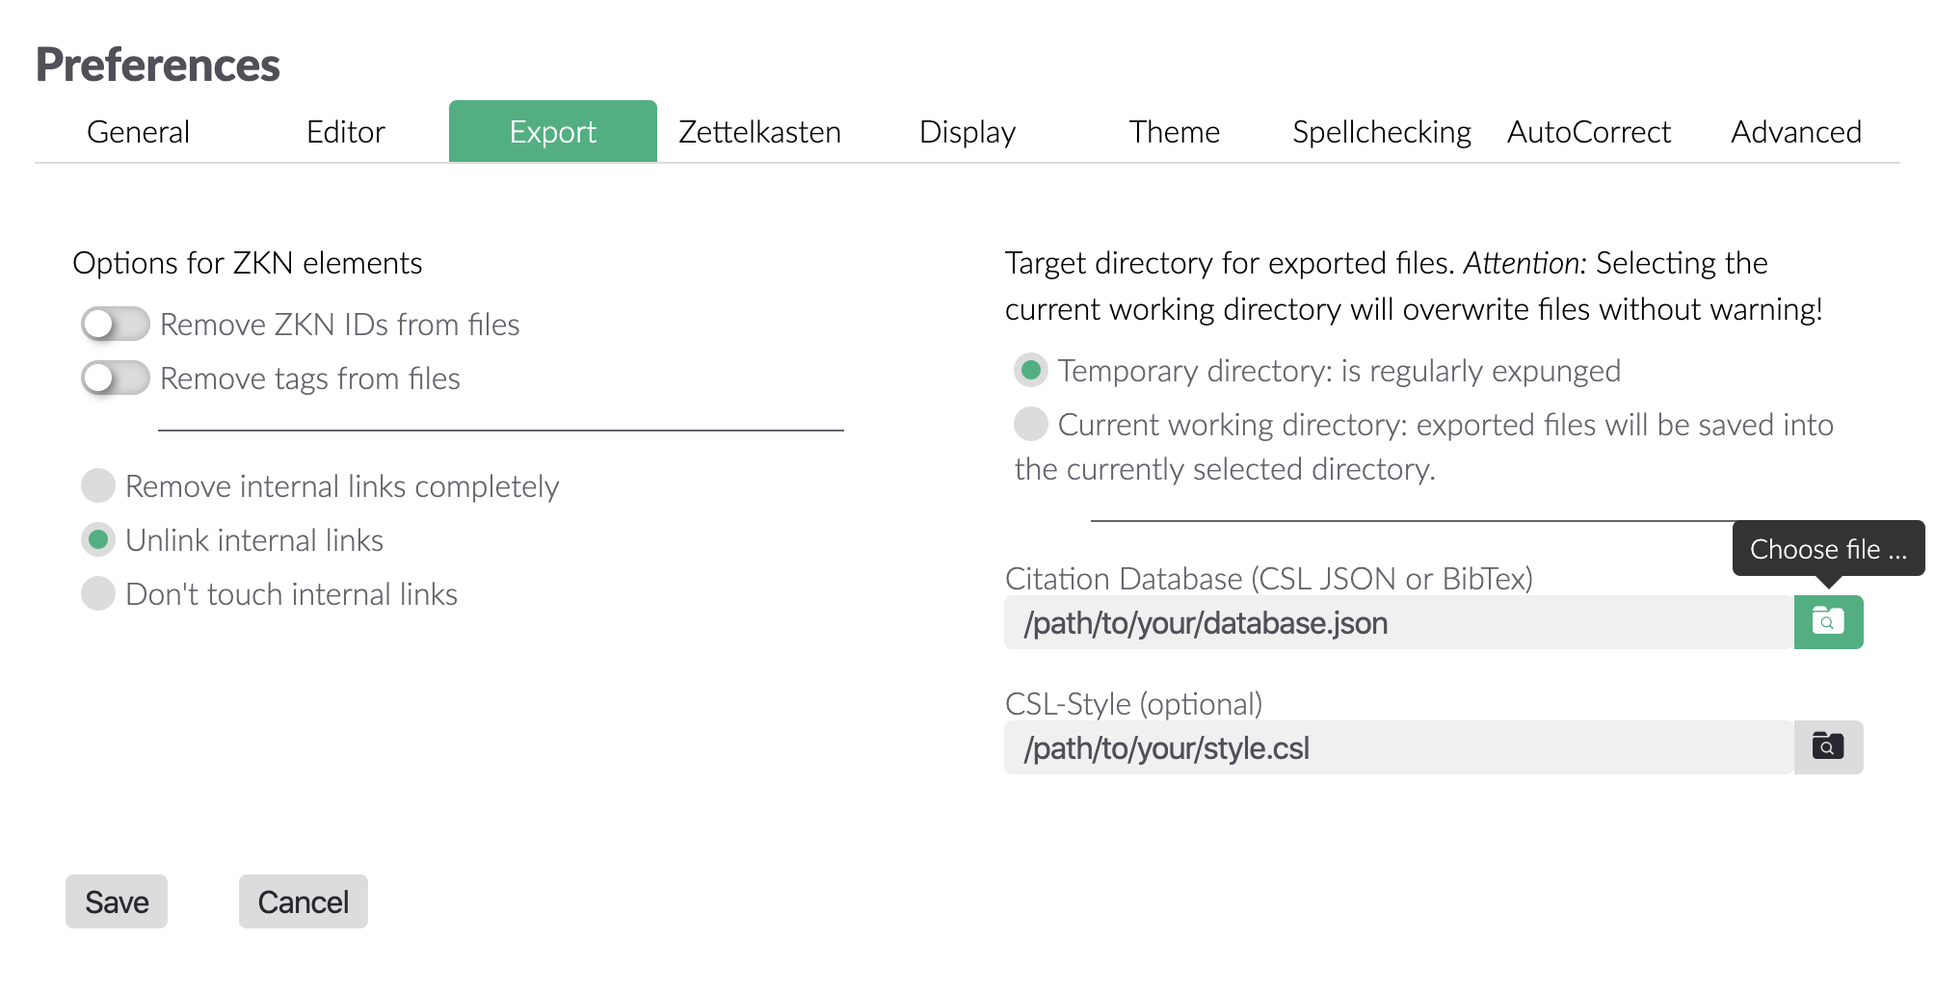
Task: Choose Temporary directory as export target
Action: point(1030,370)
